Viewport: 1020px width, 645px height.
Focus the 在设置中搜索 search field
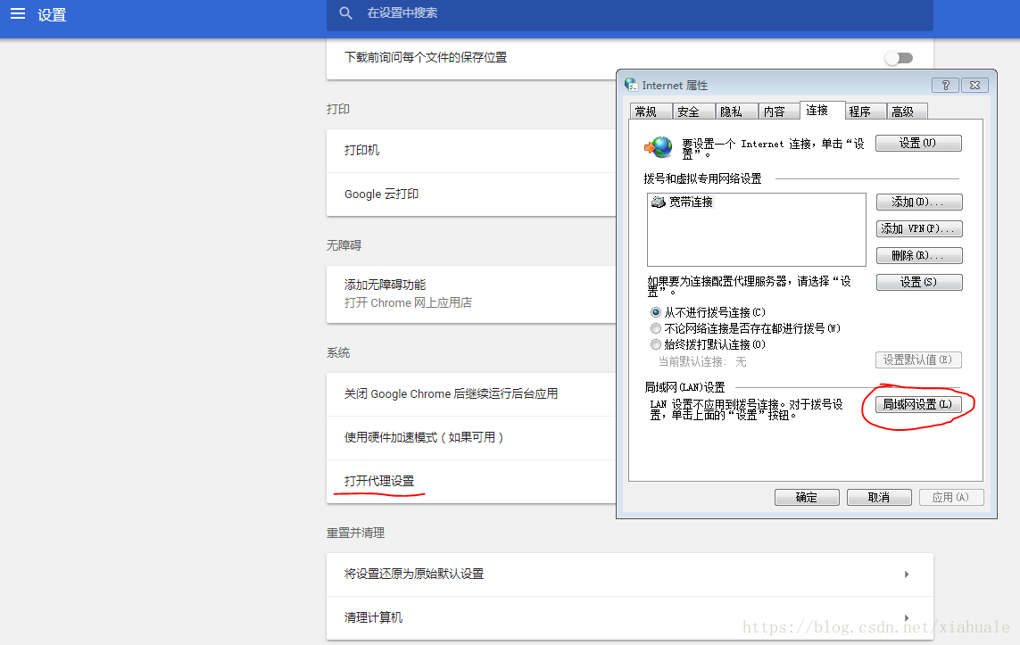click(x=630, y=13)
